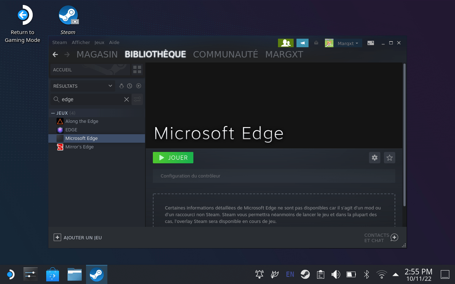Open Configuration du contrôleur
The image size is (455, 284).
click(x=274, y=176)
